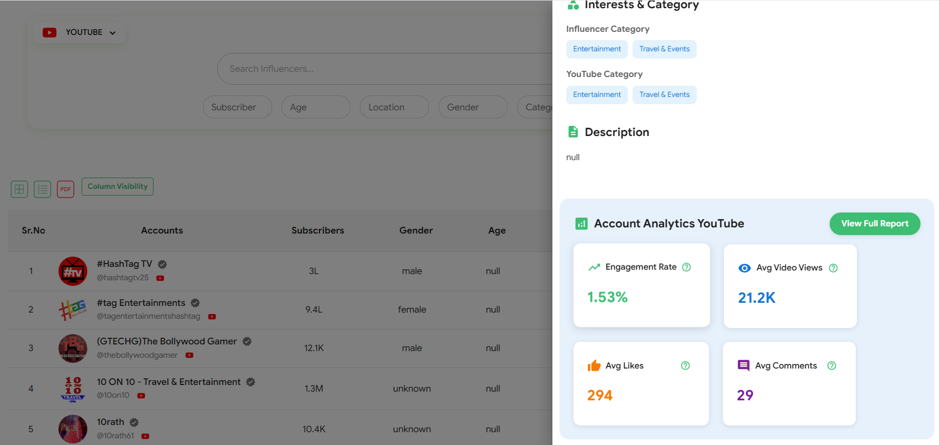
Task: Click the @hashtagtv25 handle
Action: [123, 278]
